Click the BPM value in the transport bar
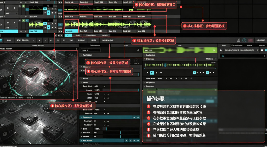This screenshot has width=267, height=147. (25, 40)
